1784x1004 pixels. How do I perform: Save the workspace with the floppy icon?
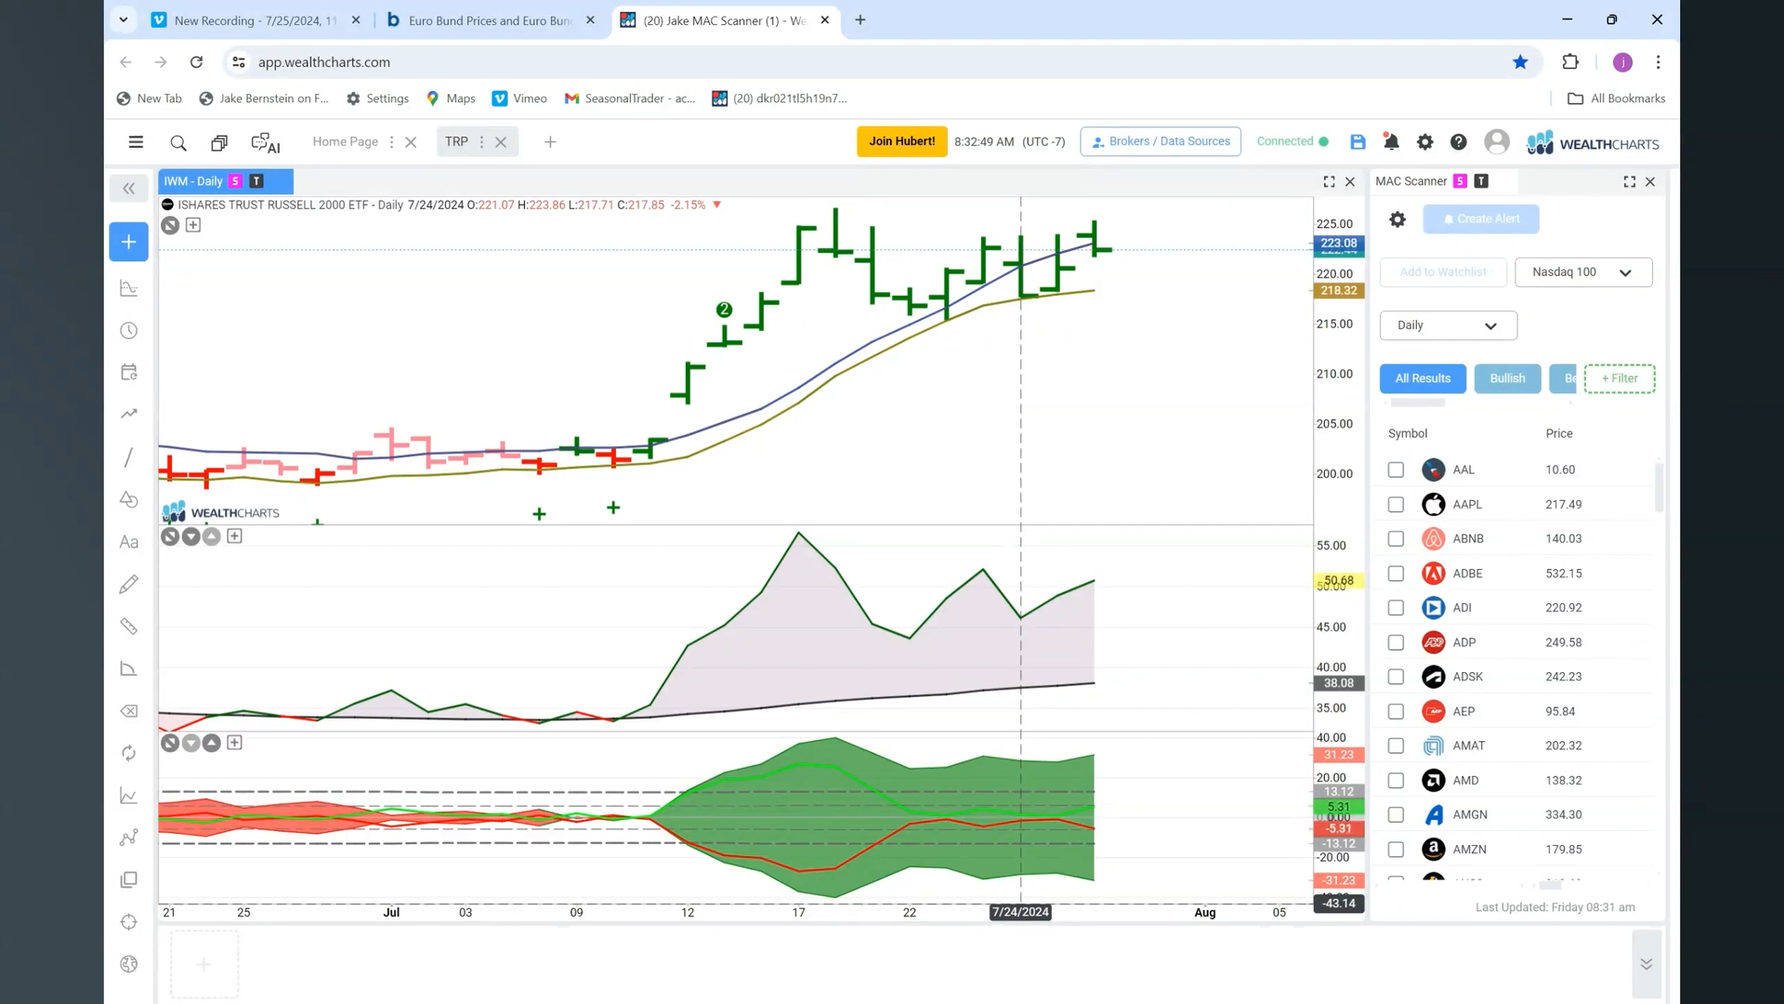tap(1358, 142)
